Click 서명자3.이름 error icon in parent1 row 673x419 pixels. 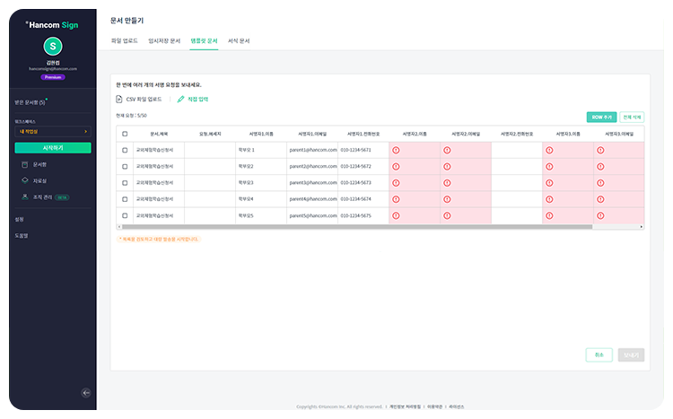tap(549, 150)
